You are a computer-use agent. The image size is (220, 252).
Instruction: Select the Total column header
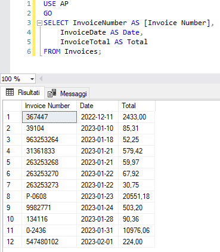[x=137, y=106]
